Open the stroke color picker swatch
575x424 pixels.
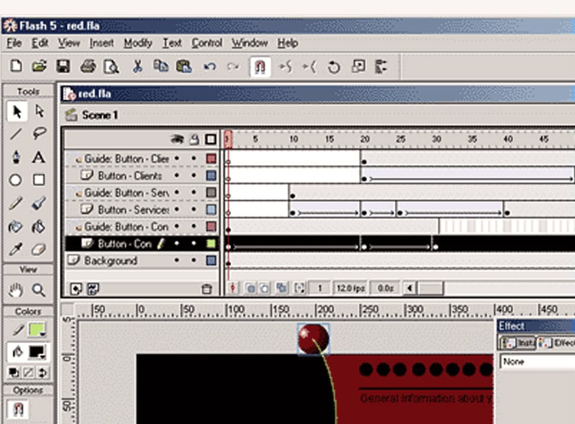(x=37, y=330)
